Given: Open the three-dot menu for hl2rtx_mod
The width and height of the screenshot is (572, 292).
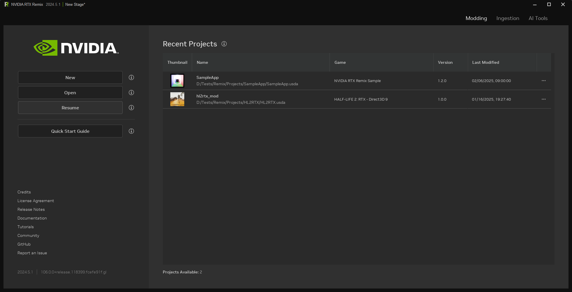Looking at the screenshot, I should click(x=544, y=99).
